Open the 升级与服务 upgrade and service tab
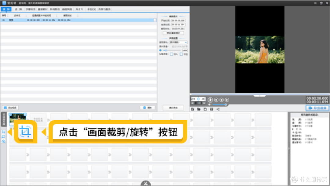 pos(105,9)
